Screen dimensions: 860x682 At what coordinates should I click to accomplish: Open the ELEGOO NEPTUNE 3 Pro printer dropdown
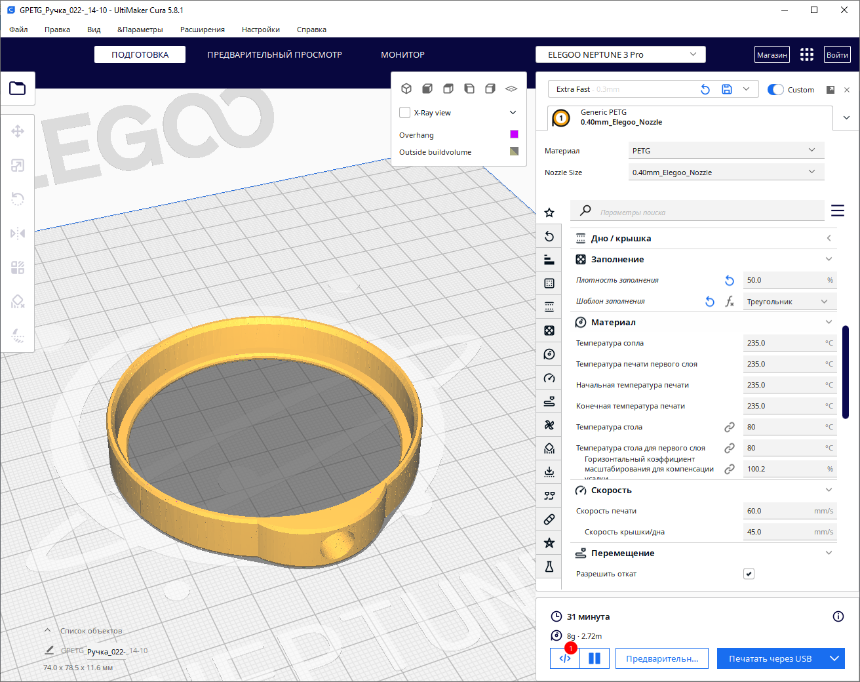(x=620, y=54)
